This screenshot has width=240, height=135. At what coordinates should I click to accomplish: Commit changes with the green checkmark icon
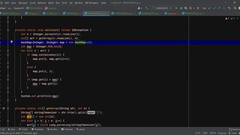click(214, 8)
